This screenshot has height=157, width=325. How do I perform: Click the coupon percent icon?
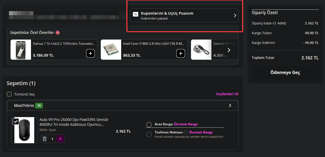135,14
